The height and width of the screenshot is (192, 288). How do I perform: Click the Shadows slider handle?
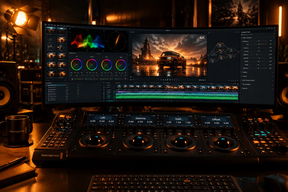(259, 58)
